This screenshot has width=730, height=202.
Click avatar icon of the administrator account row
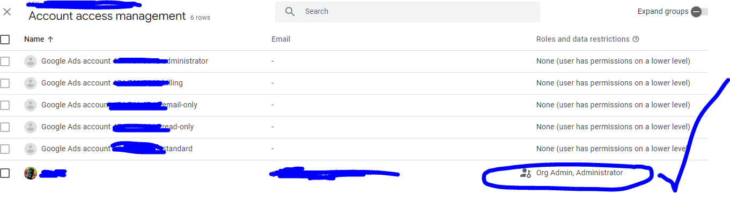(31, 61)
